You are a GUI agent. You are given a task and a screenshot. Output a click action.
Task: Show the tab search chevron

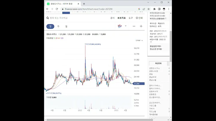148,2
